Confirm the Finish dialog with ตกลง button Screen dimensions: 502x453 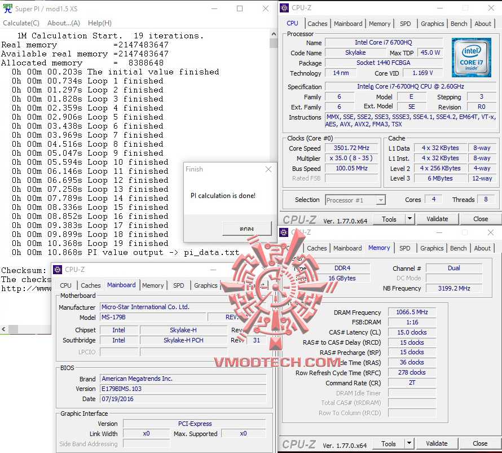[247, 228]
